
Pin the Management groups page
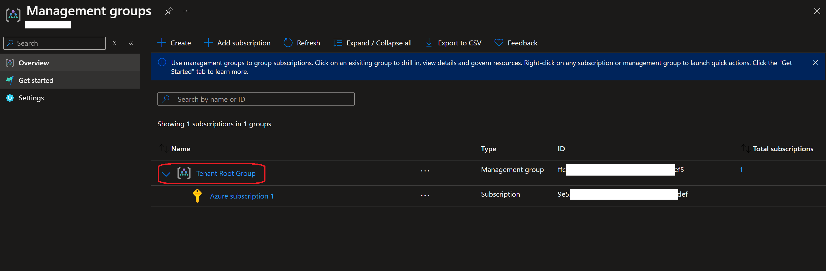[169, 11]
